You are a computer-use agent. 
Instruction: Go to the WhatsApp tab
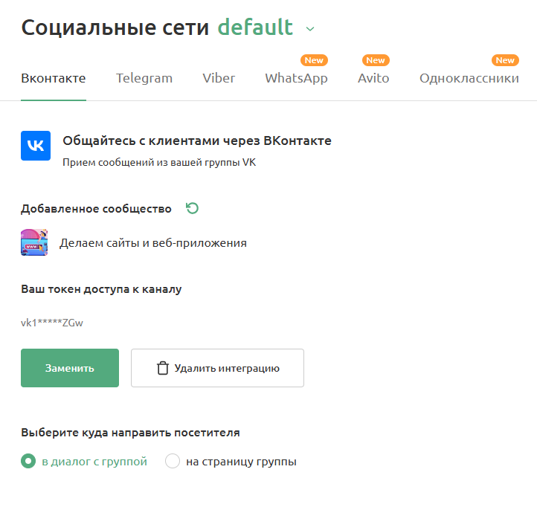tap(296, 78)
